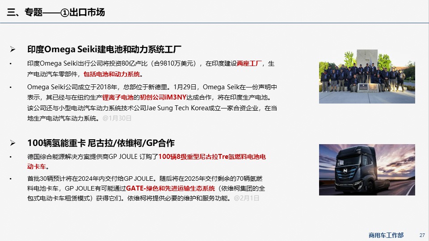Click red text GATE-绿色和先进运输生态系统
Screen dimensions: 429x241
coord(170,188)
